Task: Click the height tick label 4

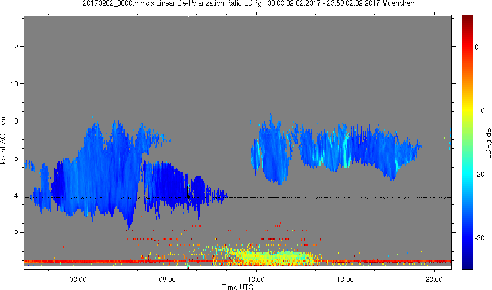Action: (x=16, y=195)
